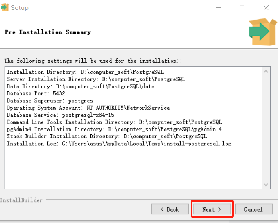Click the summary scrollbar down arrow
The height and width of the screenshot is (223, 278).
coord(266,185)
